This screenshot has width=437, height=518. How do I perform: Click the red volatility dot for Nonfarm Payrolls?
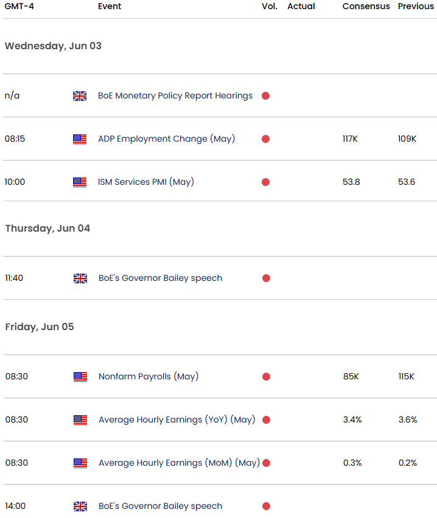pos(267,376)
